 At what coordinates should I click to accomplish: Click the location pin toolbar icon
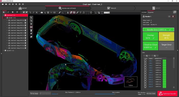tap(81, 13)
